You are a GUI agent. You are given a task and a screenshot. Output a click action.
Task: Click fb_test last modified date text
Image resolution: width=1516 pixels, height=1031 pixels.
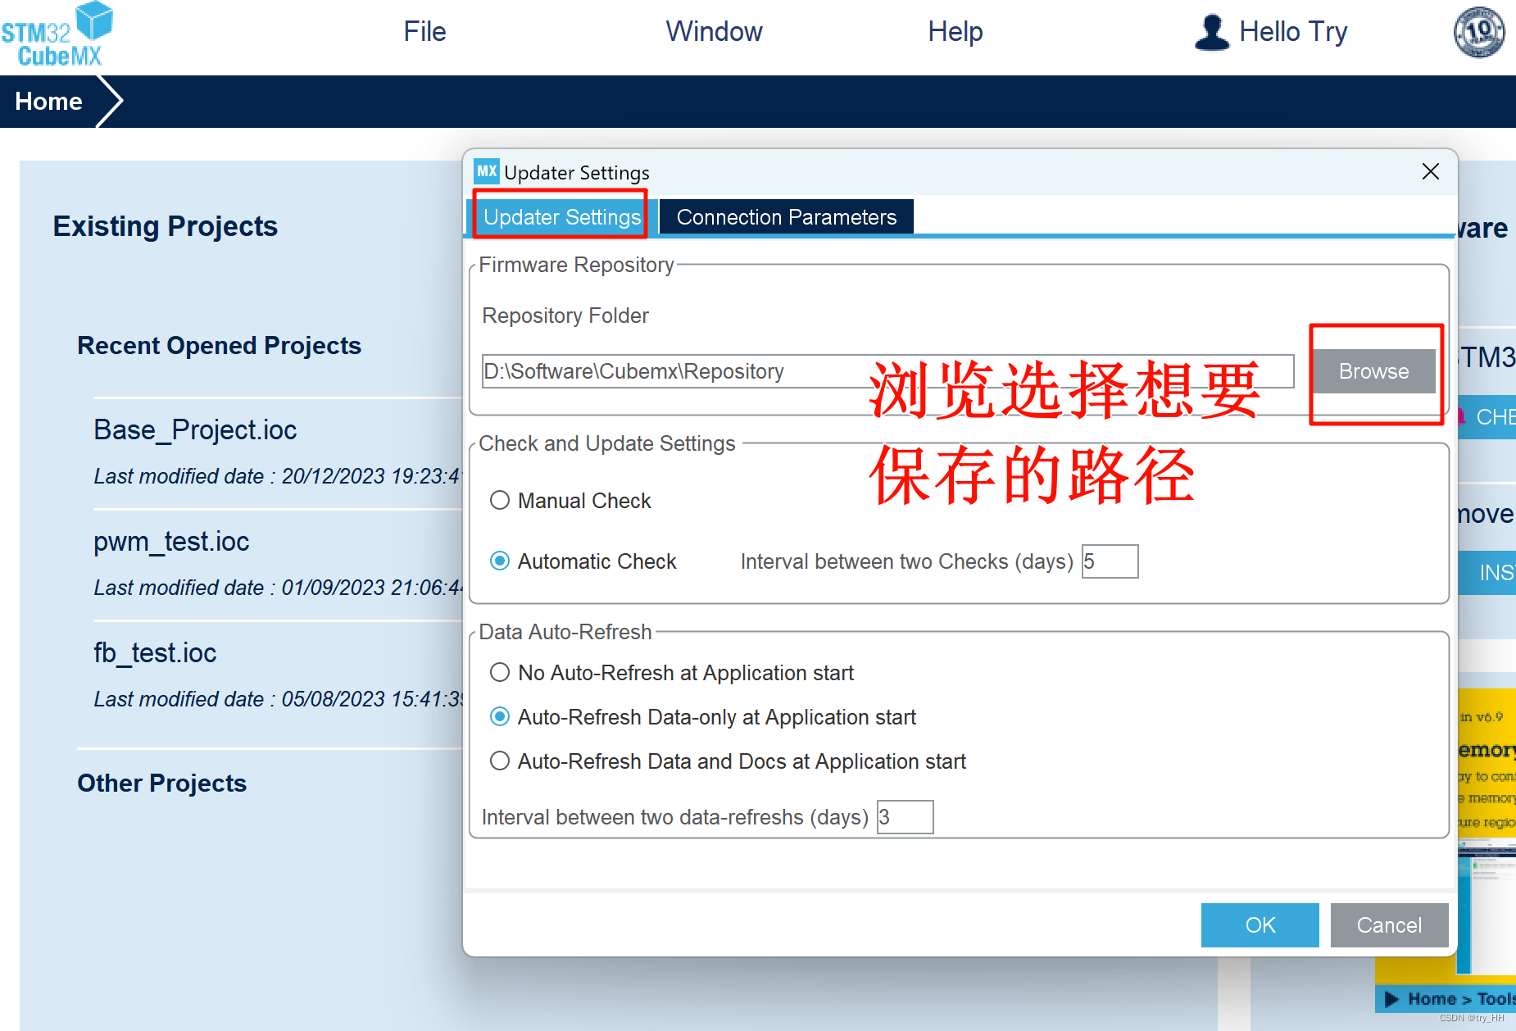278,698
